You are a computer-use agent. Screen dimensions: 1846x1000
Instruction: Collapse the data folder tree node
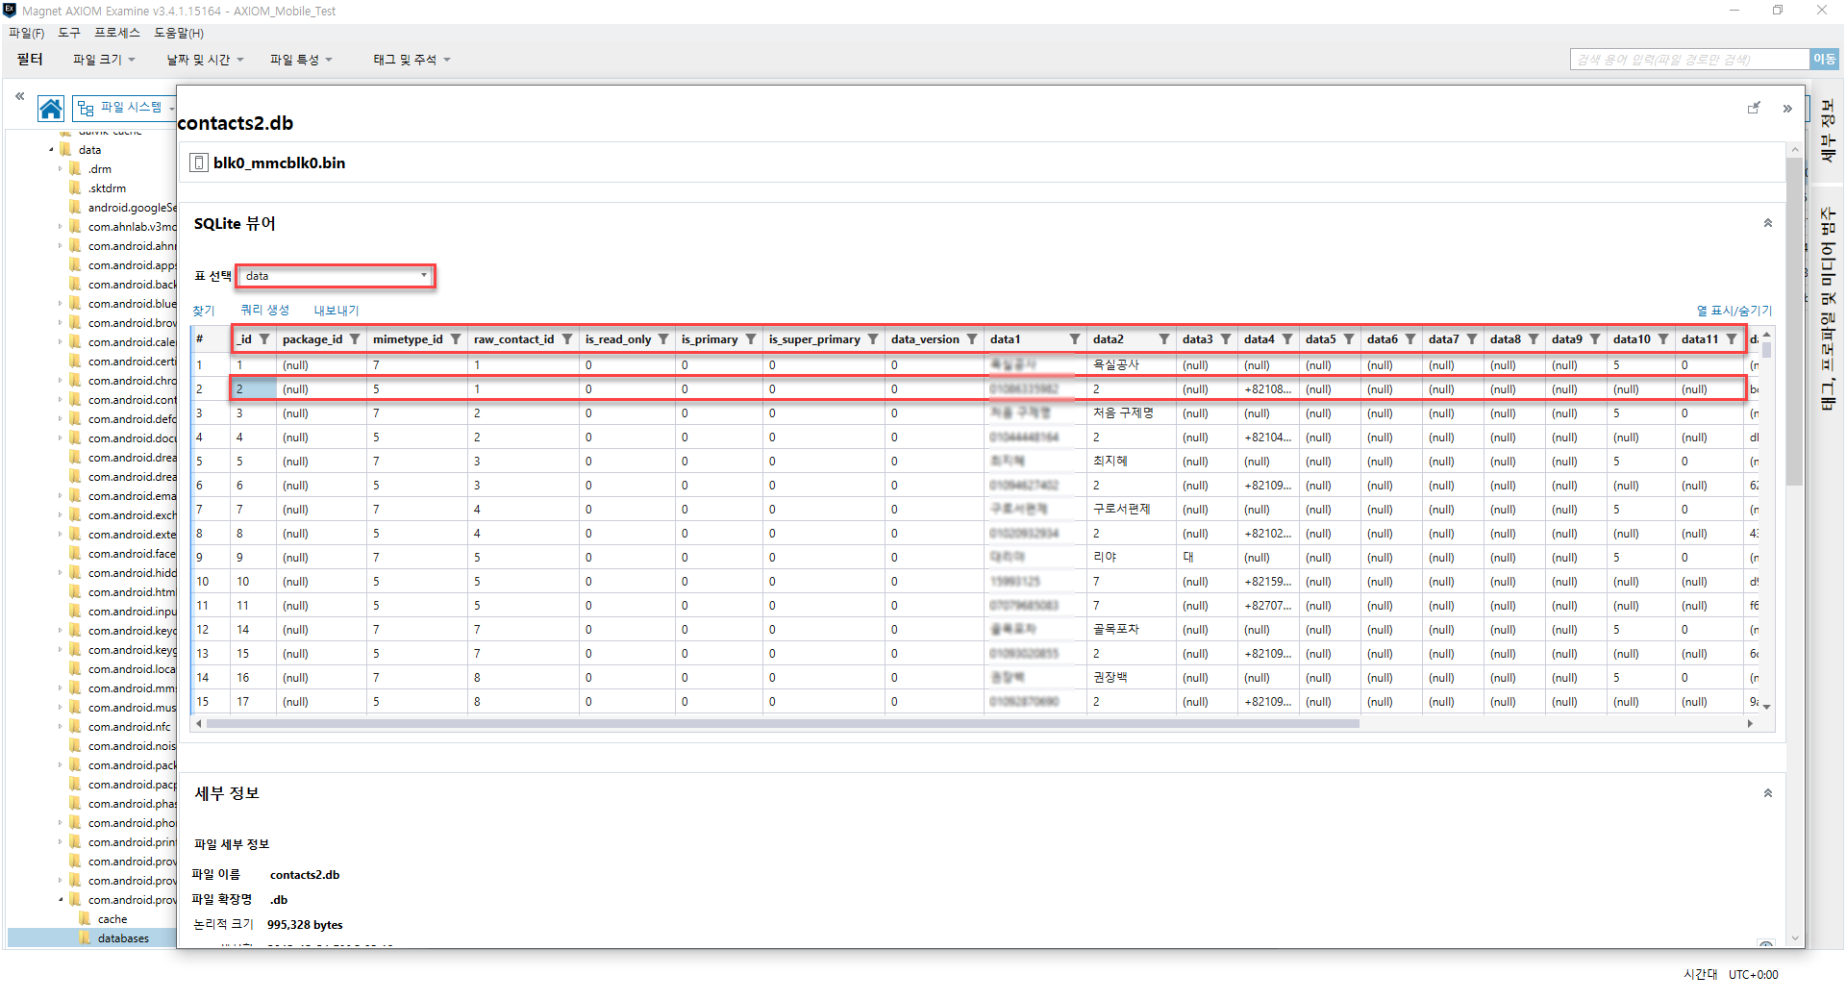coord(51,150)
